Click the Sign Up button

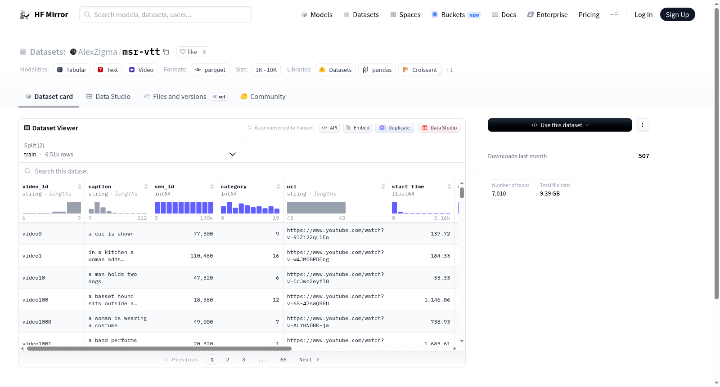[677, 15]
